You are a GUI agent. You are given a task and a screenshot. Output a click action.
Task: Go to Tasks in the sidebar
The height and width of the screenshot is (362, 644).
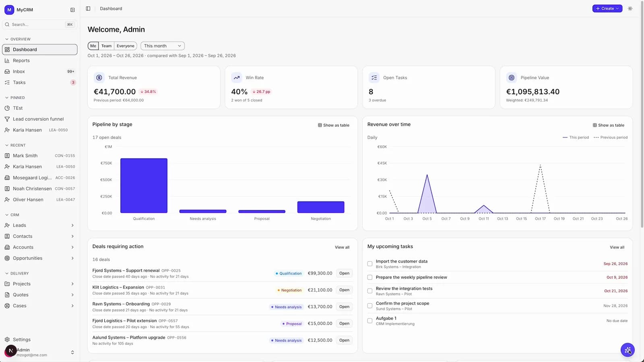(40, 82)
